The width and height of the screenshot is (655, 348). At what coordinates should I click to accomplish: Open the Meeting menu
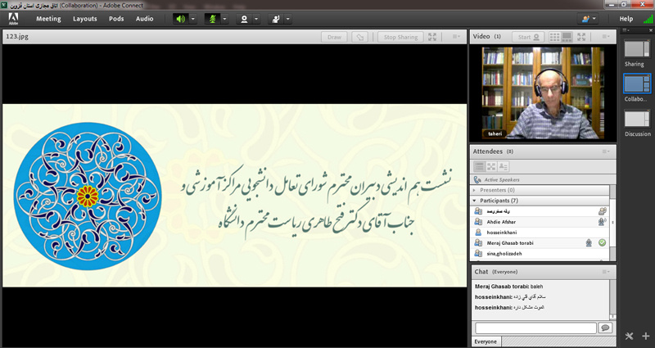(x=47, y=18)
